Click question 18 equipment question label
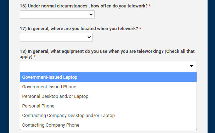 click(107, 54)
